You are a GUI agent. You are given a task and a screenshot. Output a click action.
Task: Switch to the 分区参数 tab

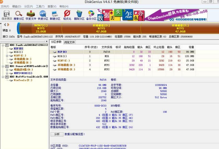(56, 42)
